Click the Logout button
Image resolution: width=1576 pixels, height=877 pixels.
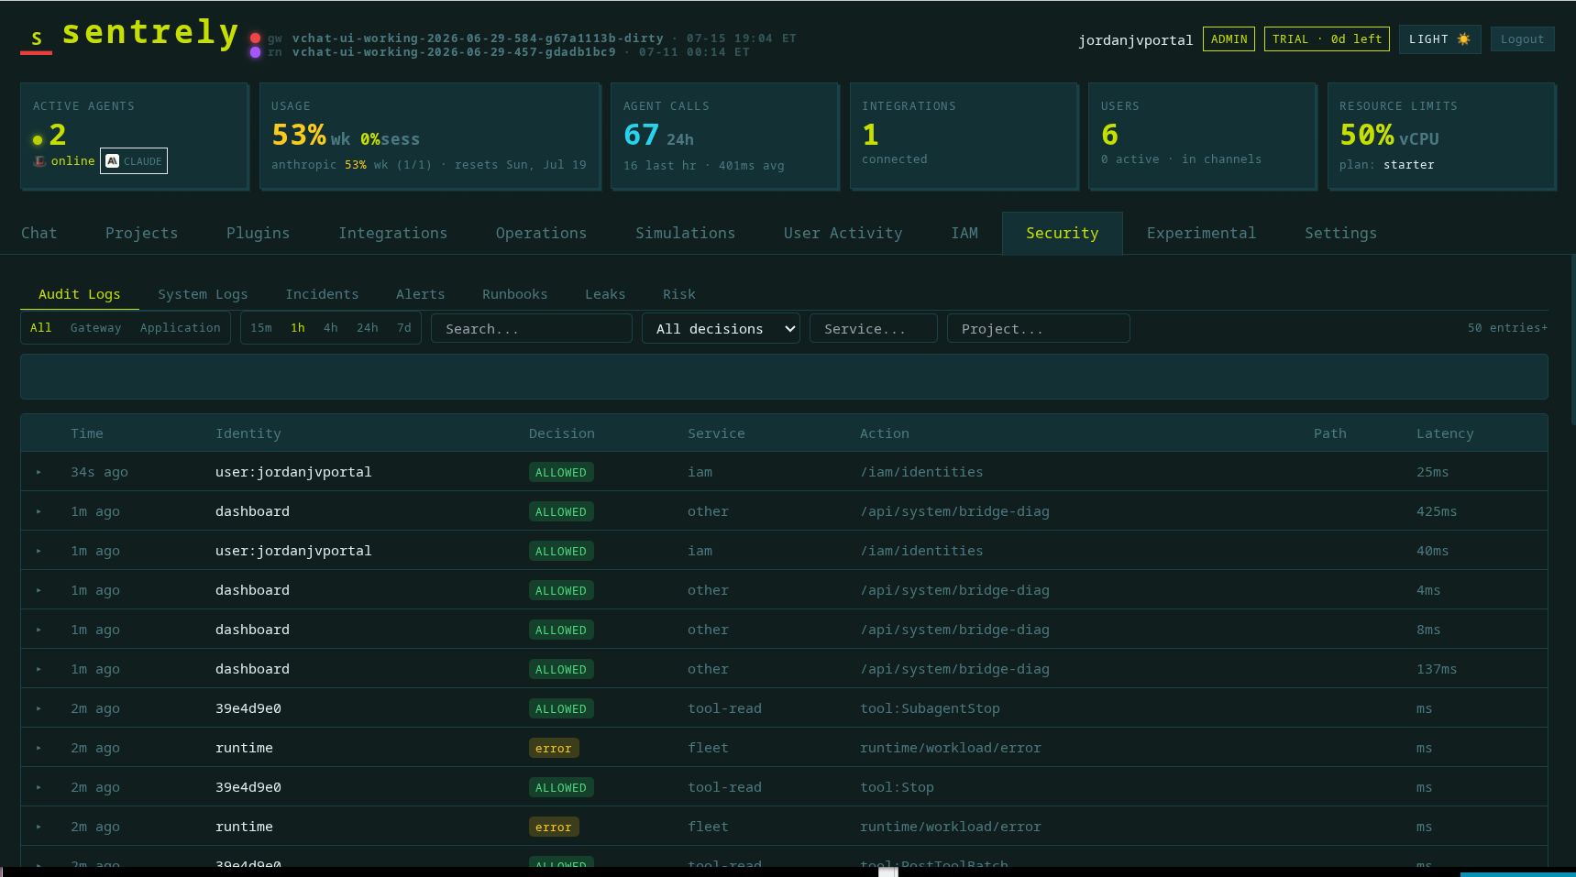[1522, 39]
